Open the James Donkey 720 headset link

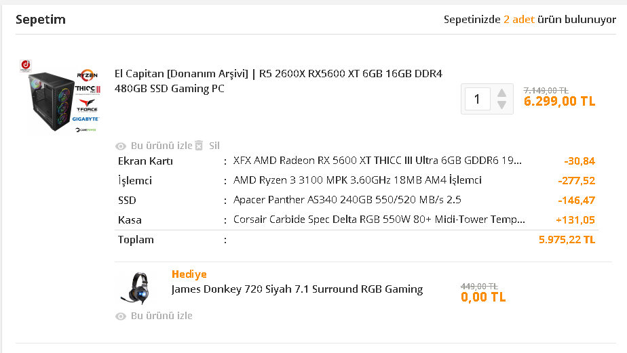pos(297,289)
